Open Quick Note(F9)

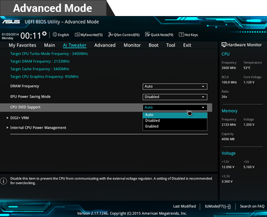[x=159, y=35]
